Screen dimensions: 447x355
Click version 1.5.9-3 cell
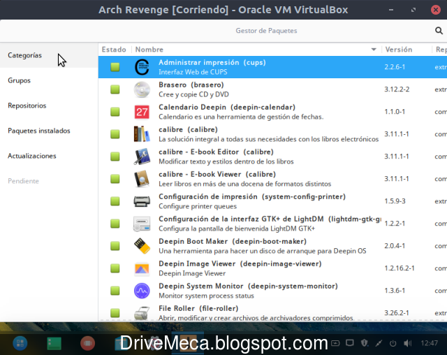(x=395, y=201)
